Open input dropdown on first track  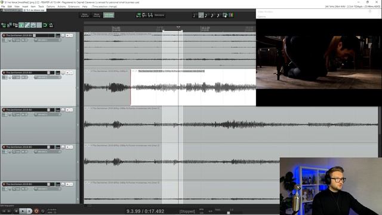pos(48,40)
